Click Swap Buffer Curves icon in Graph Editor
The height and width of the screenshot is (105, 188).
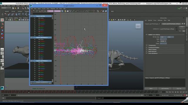pos(92,11)
